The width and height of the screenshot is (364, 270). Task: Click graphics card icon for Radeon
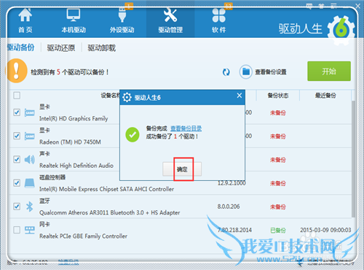pos(30,136)
